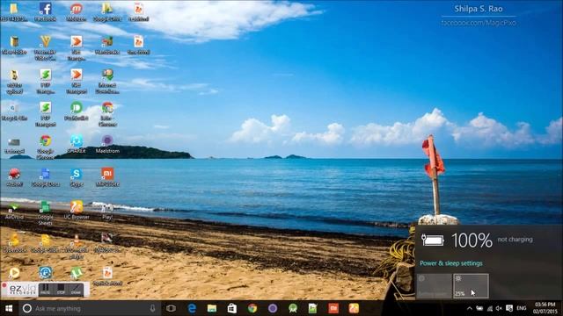The width and height of the screenshot is (563, 316).
Task: Launch the Skype desktop shortcut
Action: tap(77, 177)
